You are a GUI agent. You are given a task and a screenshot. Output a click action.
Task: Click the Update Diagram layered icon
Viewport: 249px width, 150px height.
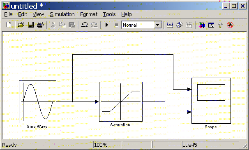pyautogui.click(x=179, y=25)
